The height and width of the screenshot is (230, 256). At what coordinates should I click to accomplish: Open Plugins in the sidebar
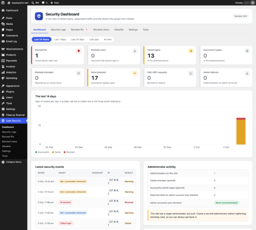[x=14, y=92]
